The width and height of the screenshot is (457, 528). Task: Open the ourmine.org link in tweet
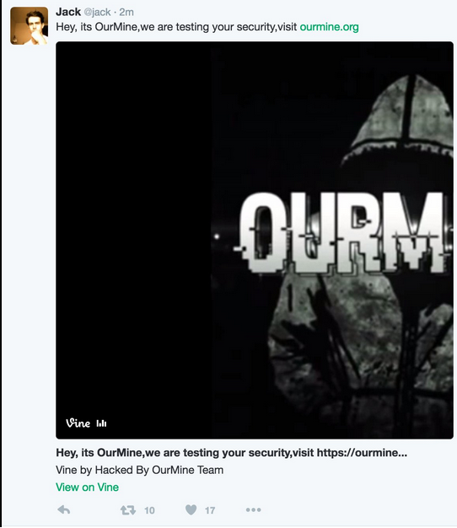coord(329,27)
